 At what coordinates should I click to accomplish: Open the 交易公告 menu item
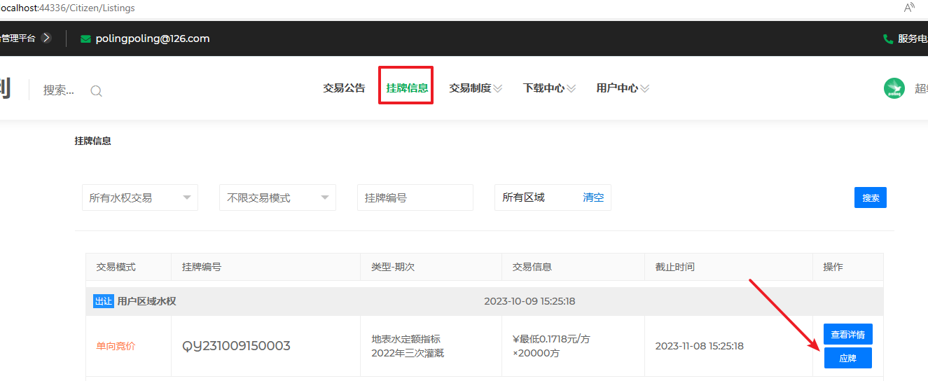coord(344,88)
